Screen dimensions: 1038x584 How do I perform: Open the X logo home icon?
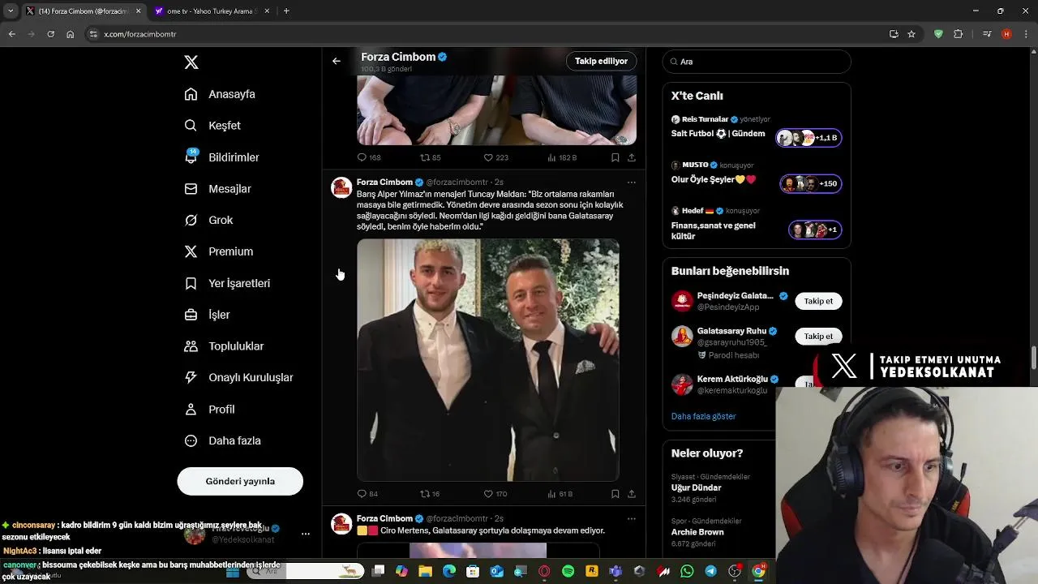click(191, 62)
